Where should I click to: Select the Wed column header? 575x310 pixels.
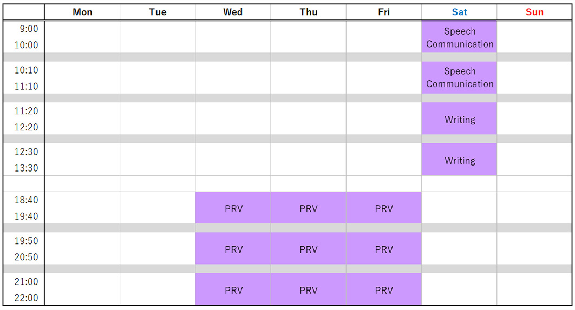click(x=233, y=12)
